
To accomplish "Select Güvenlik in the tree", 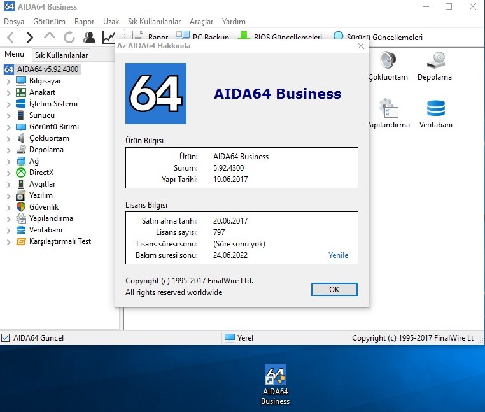I will point(44,207).
